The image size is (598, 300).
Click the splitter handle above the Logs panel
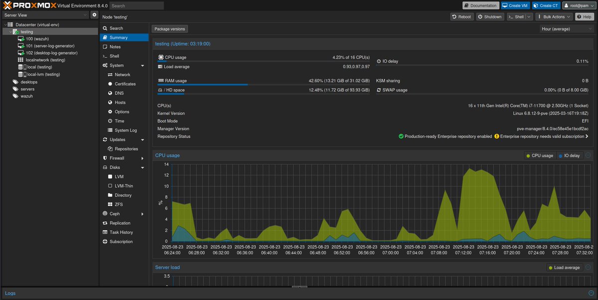(x=299, y=287)
